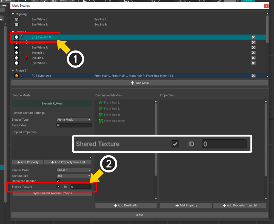This screenshot has width=274, height=224.
Task: Click Add Property under Copied Properties
Action: (x=28, y=162)
